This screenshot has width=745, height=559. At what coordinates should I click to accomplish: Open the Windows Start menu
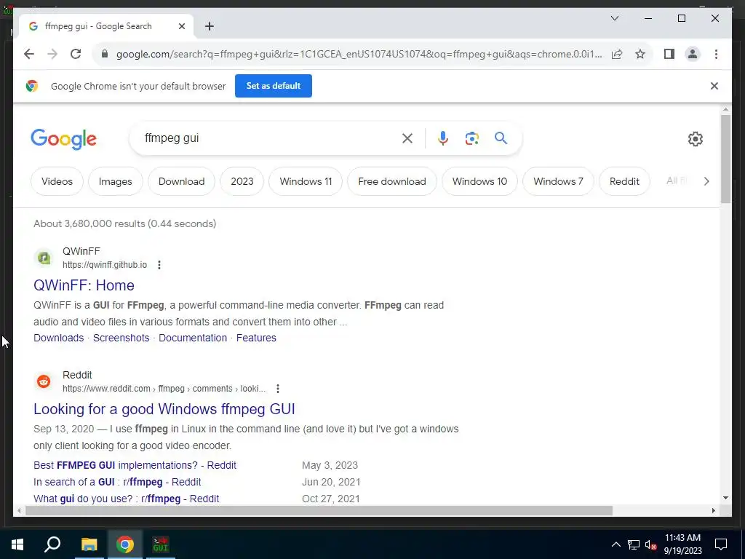pos(17,544)
